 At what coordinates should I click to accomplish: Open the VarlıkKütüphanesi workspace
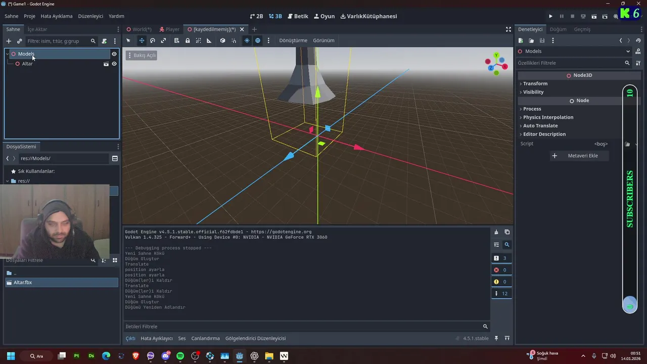(x=368, y=16)
